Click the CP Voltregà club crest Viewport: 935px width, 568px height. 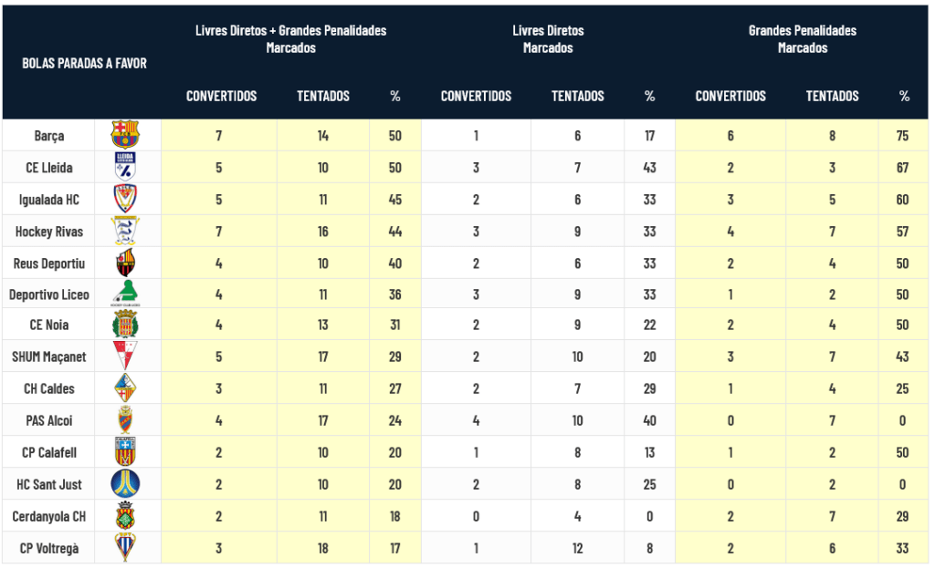pos(125,547)
